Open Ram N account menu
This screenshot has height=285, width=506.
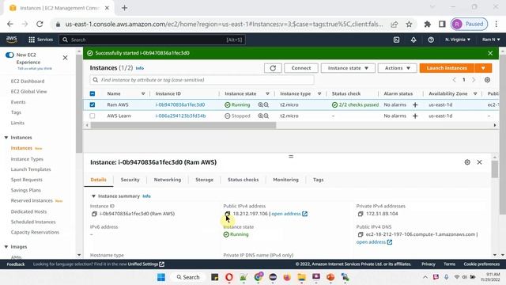tap(491, 40)
